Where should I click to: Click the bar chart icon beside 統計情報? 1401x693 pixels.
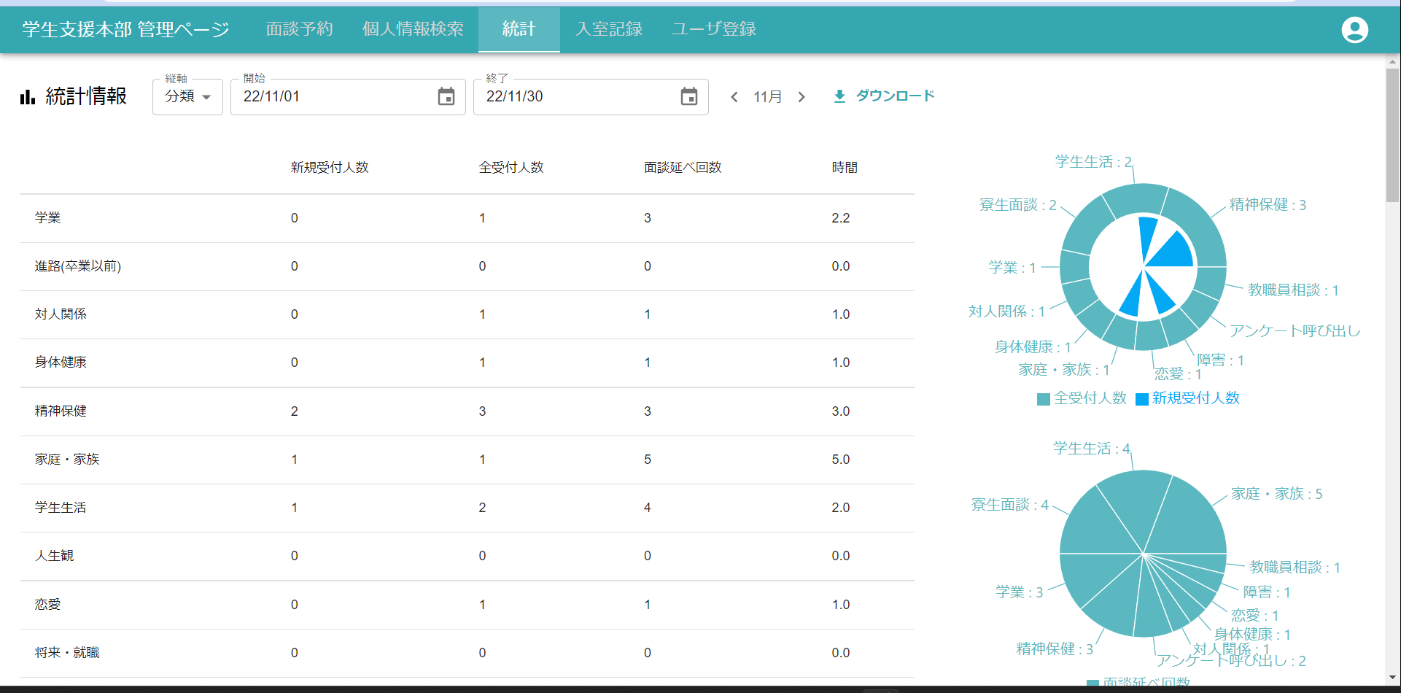coord(28,97)
